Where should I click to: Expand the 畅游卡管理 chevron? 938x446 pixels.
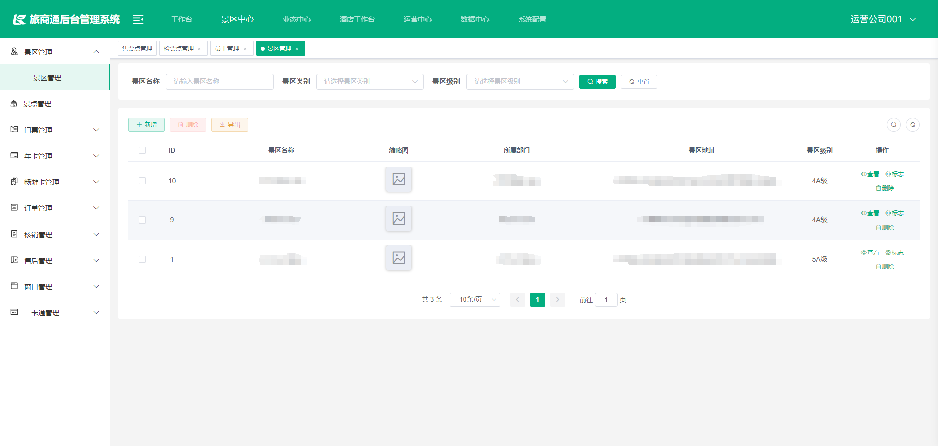(x=96, y=182)
